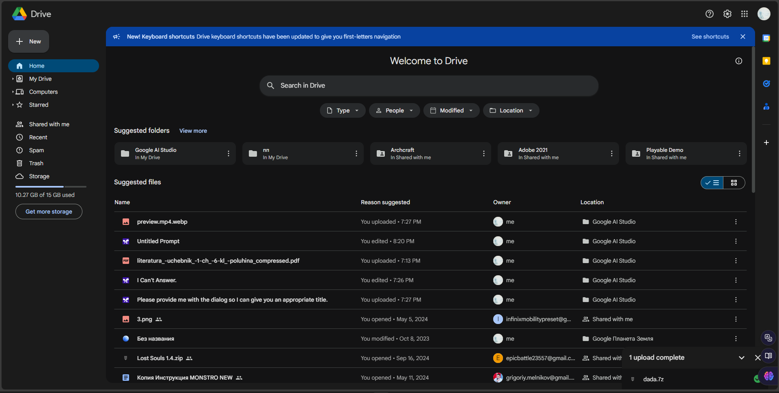The image size is (779, 393).
Task: Open more actions for I Can't Answer.
Action: click(x=736, y=280)
